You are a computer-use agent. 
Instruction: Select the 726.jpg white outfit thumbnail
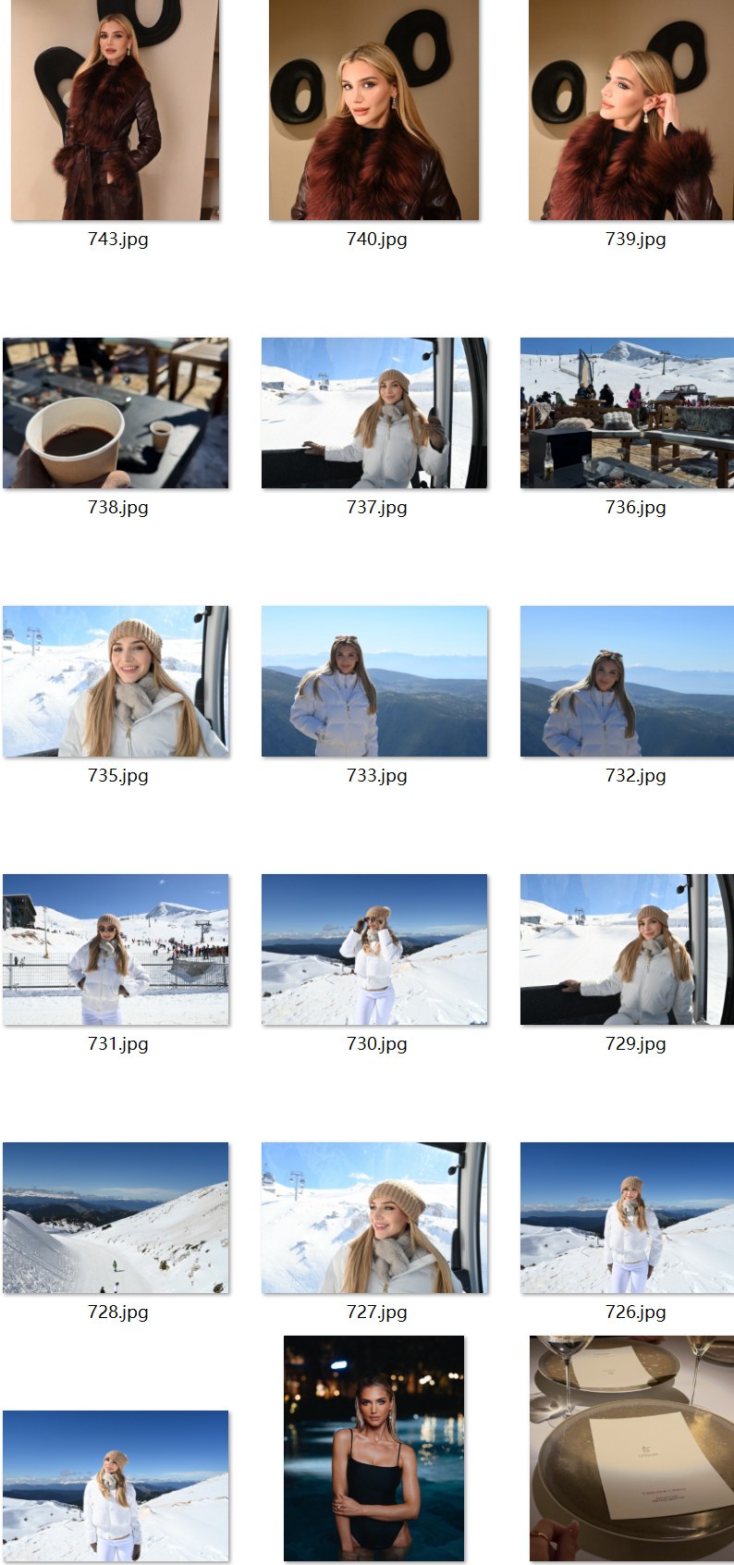coord(627,1217)
